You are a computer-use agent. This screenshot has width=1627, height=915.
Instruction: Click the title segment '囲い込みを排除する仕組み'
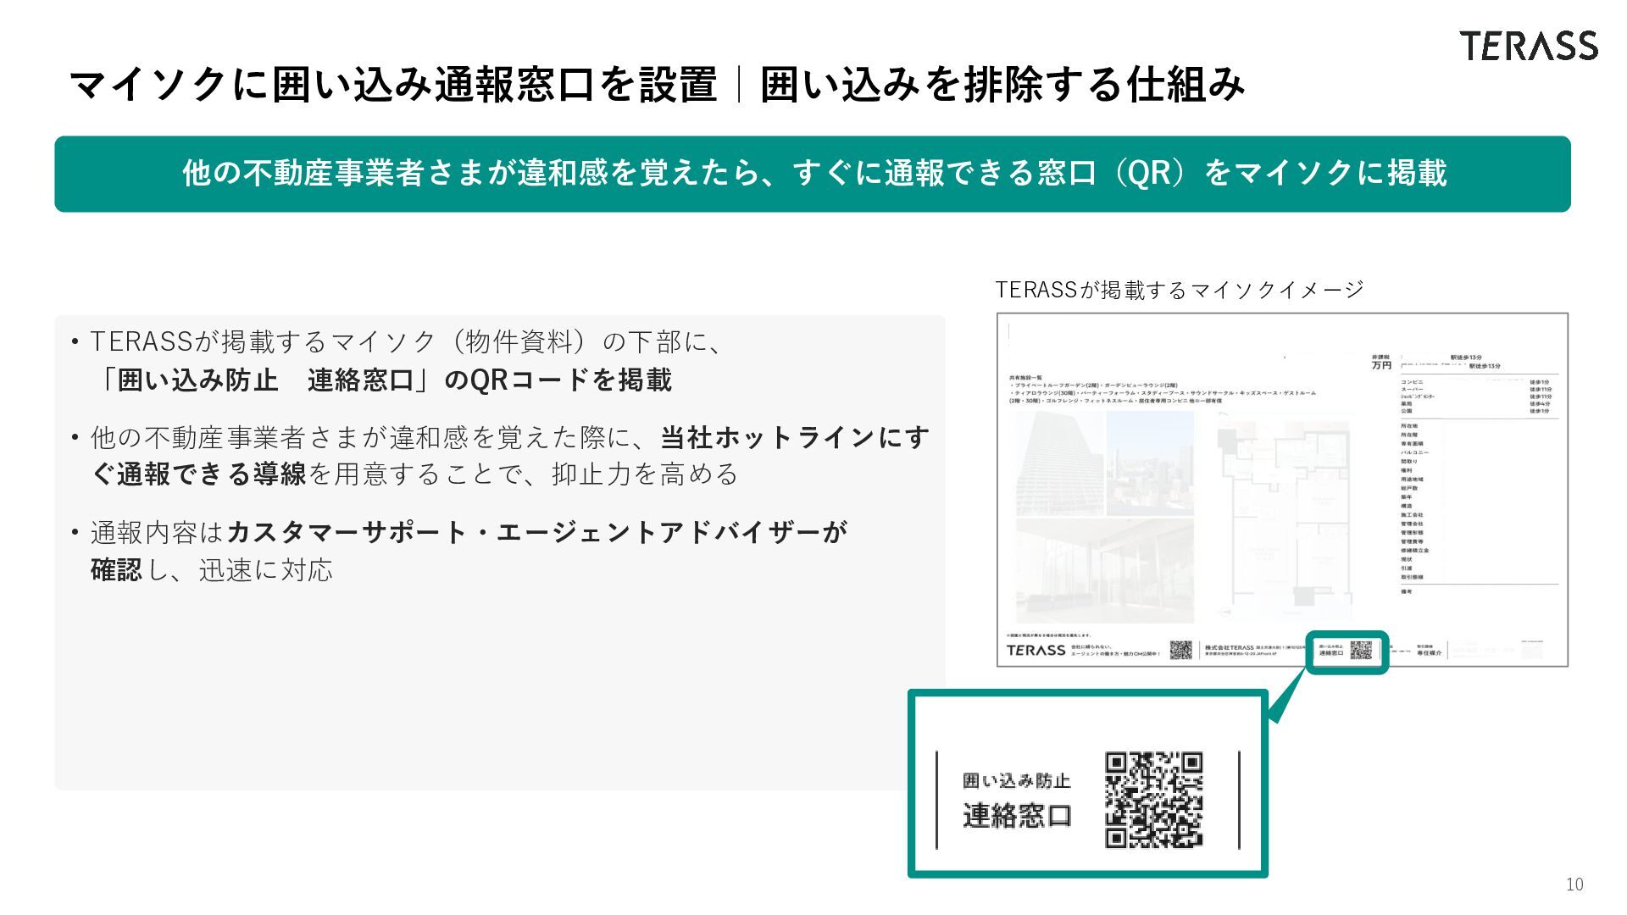(x=1002, y=85)
